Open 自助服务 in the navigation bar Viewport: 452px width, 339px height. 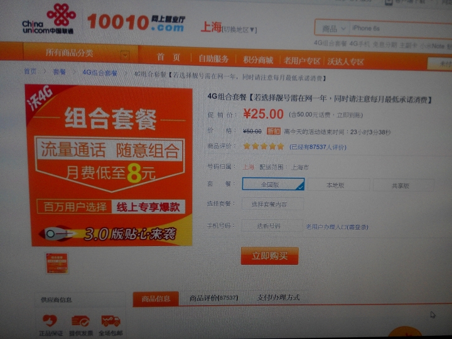pyautogui.click(x=213, y=59)
